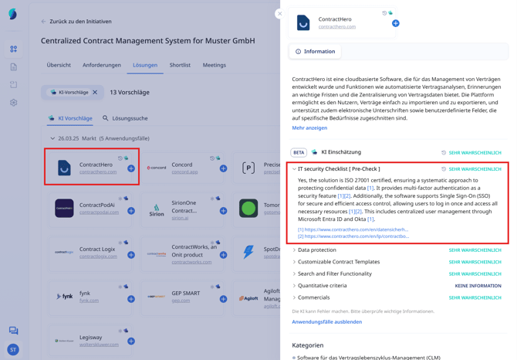Open the contracthero.com link in detail panel
Viewport: 517px width, 360px height.
337,27
